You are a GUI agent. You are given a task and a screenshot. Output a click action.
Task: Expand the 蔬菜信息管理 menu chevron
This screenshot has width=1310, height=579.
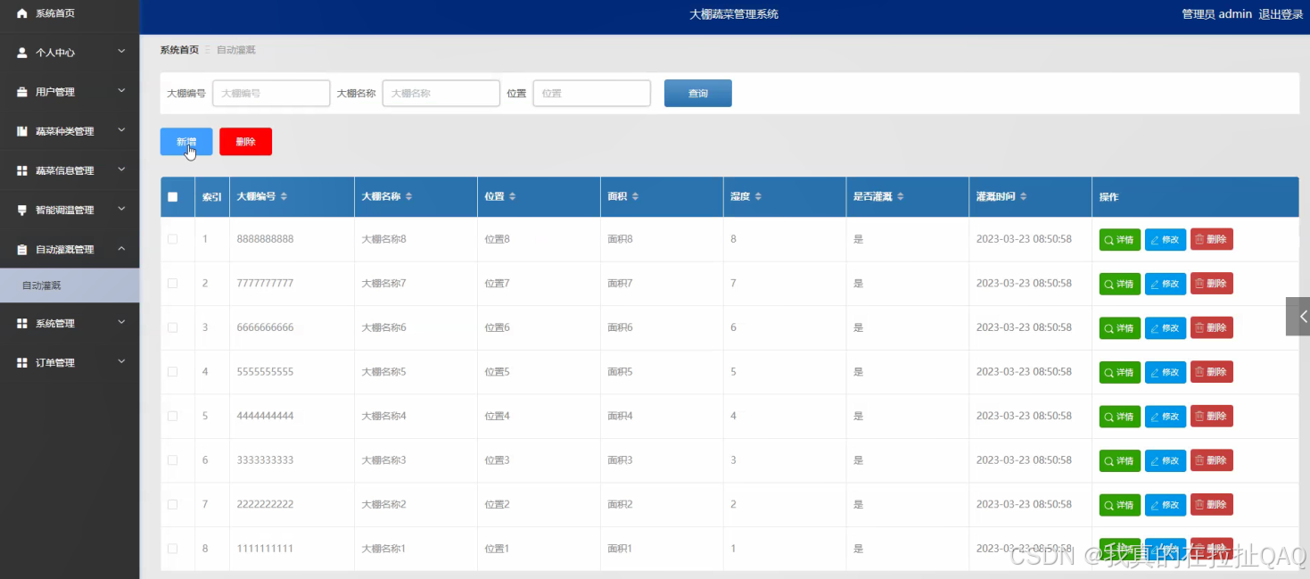[121, 170]
